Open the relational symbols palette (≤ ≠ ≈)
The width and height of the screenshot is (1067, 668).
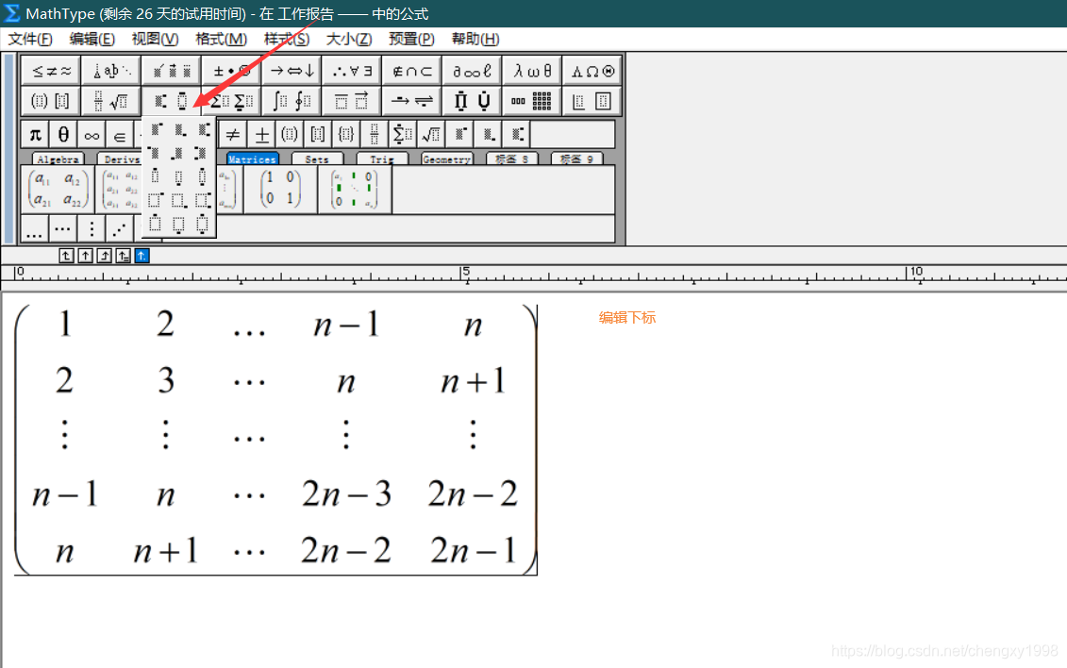click(51, 71)
